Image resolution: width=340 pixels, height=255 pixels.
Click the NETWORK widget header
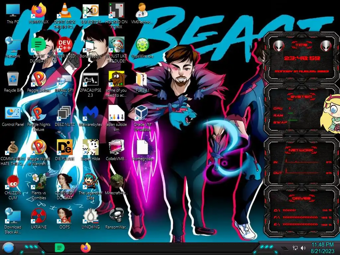[301, 150]
